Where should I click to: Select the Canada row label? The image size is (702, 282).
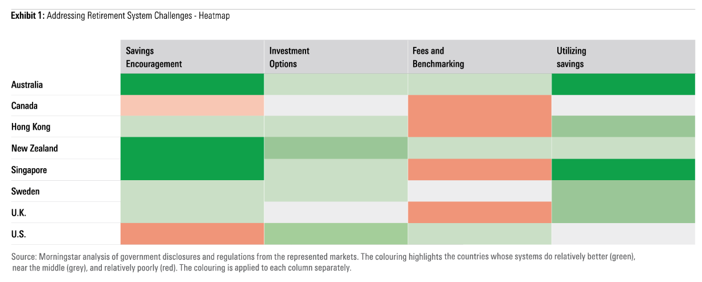pyautogui.click(x=24, y=106)
